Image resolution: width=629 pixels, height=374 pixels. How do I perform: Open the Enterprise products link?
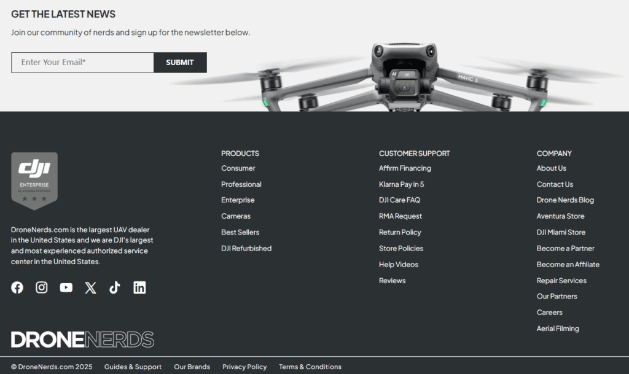238,200
